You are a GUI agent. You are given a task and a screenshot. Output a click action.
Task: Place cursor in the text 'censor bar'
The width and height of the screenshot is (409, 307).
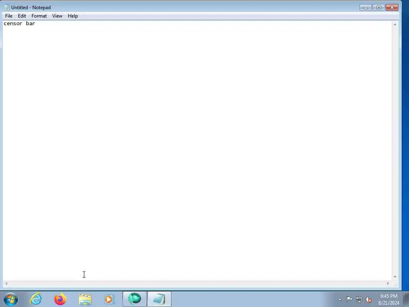click(19, 24)
